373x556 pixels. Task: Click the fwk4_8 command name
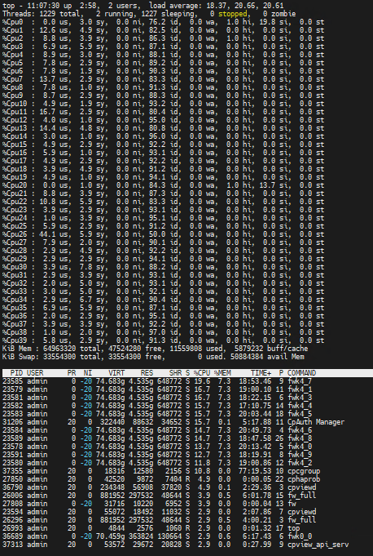click(x=300, y=438)
